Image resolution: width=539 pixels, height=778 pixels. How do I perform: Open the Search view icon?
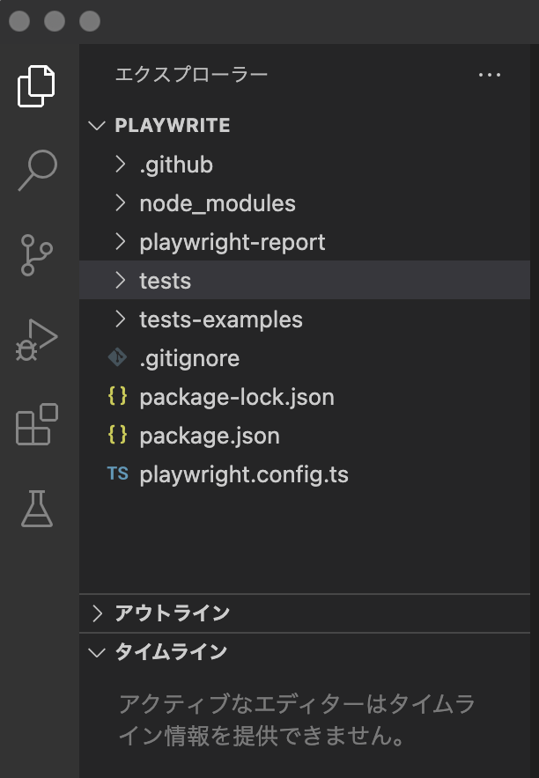pyautogui.click(x=38, y=170)
